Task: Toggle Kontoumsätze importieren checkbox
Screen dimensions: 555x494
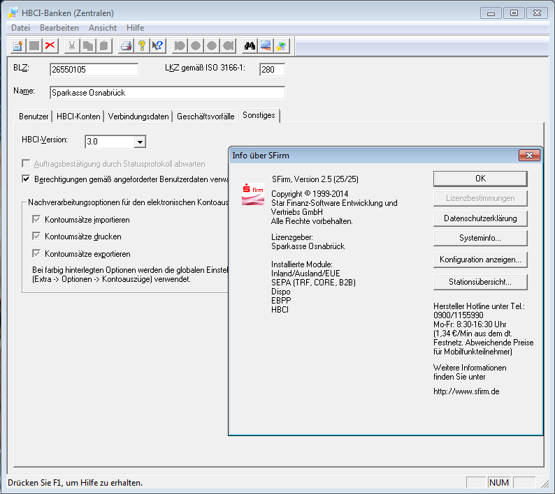Action: 36,219
